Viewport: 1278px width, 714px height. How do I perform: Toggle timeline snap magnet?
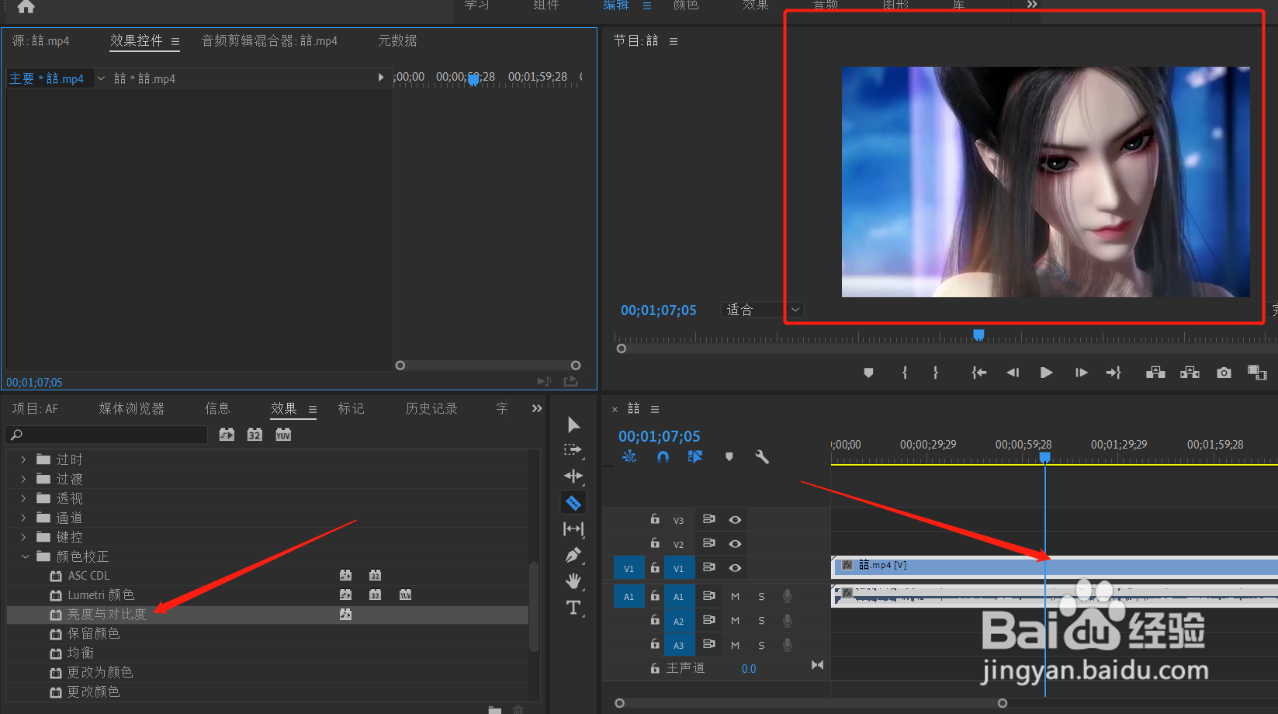(663, 457)
